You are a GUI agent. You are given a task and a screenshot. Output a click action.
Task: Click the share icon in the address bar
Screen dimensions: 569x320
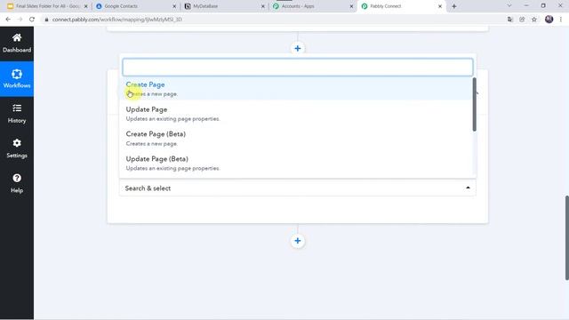pyautogui.click(x=522, y=20)
